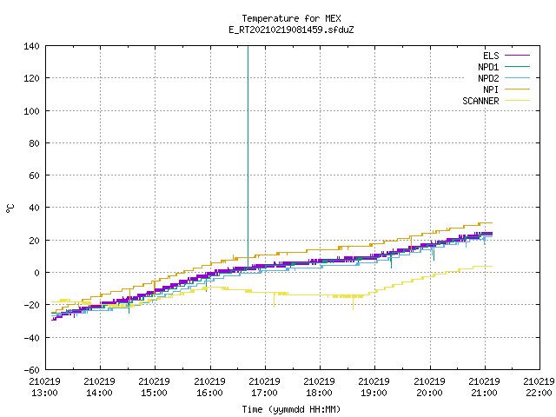This screenshot has height=417, width=556.
Task: Click the NPI legend label
Action: (x=491, y=89)
